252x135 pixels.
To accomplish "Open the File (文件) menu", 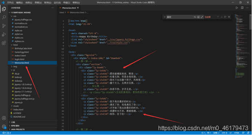I will [x=10, y=3].
